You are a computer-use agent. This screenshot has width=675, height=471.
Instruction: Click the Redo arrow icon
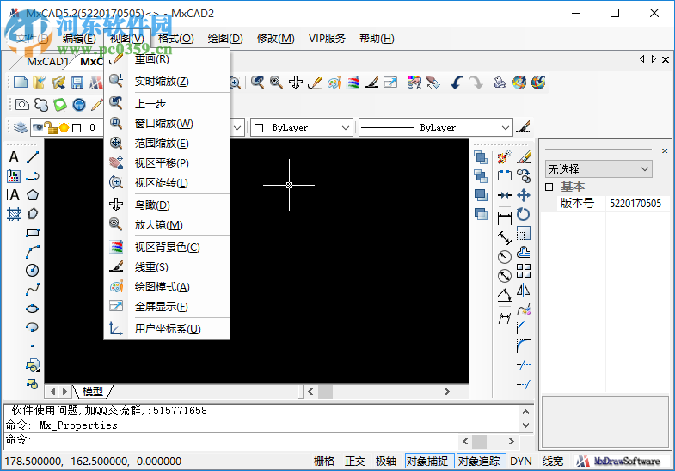click(476, 83)
